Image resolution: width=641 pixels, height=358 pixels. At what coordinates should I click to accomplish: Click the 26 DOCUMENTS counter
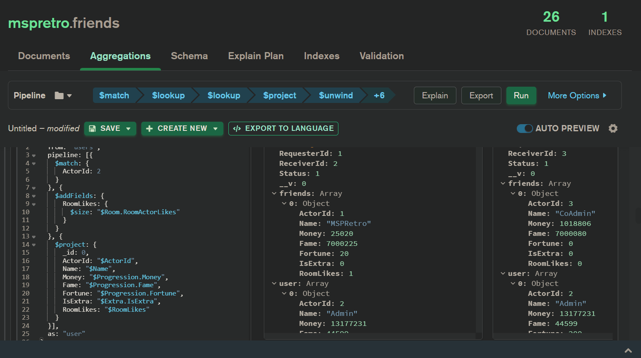(x=551, y=23)
